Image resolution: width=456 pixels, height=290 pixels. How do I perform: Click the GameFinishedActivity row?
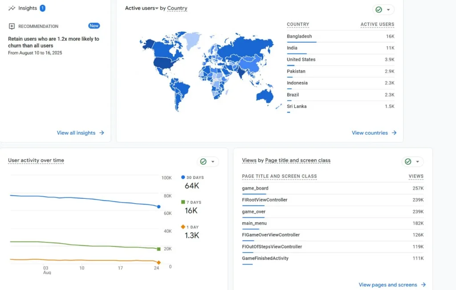tap(333, 258)
